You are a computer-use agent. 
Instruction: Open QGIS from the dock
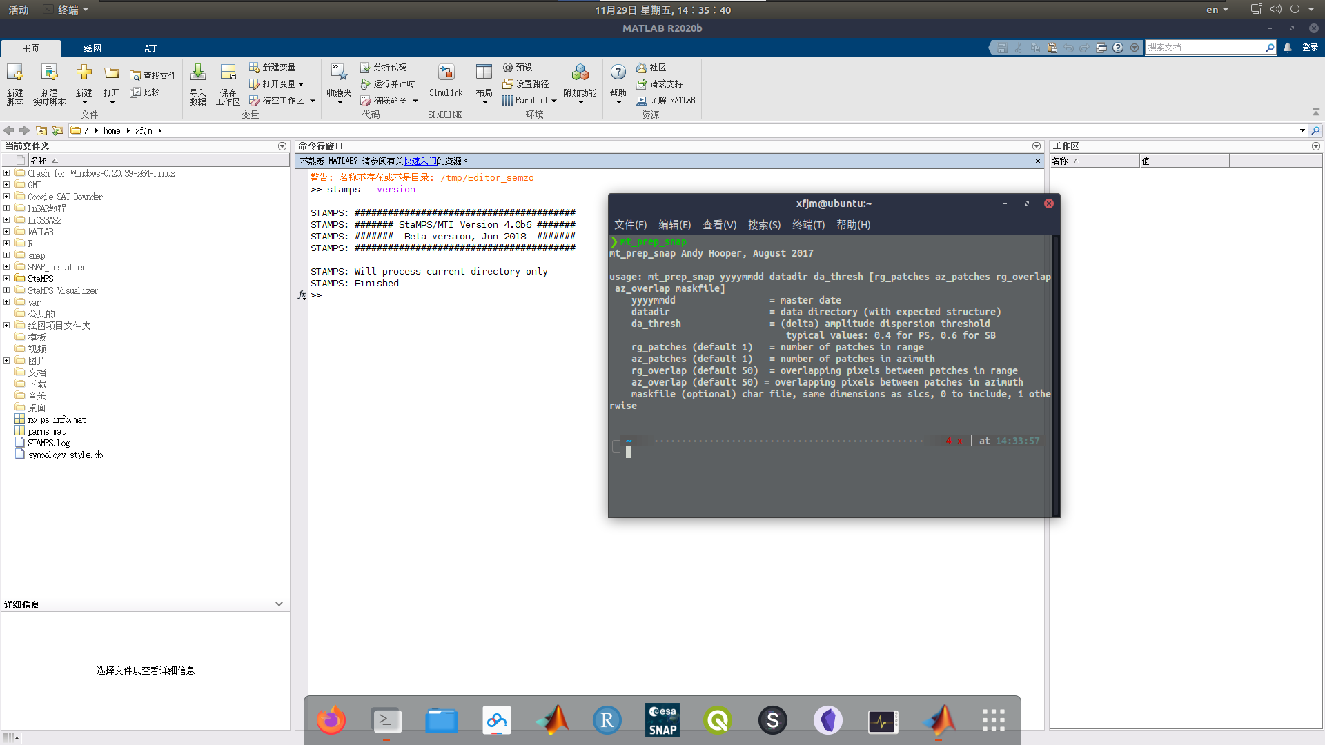coord(718,720)
